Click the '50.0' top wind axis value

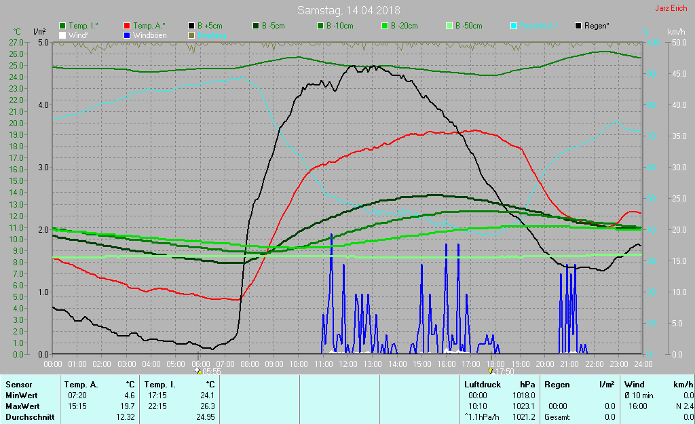click(679, 43)
